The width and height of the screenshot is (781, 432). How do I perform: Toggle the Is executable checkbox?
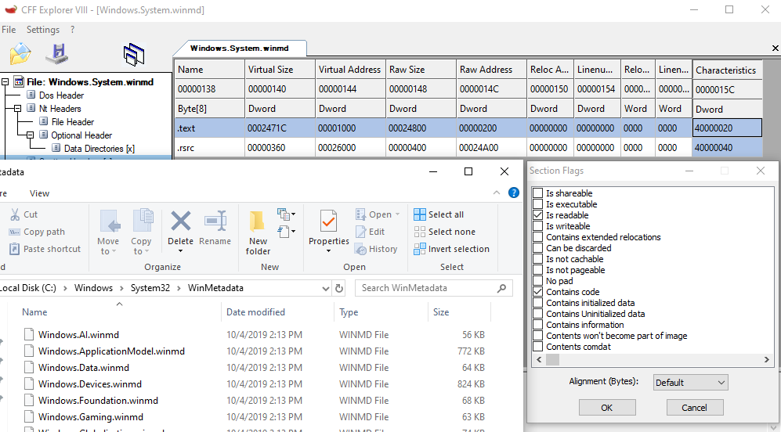[x=538, y=204]
